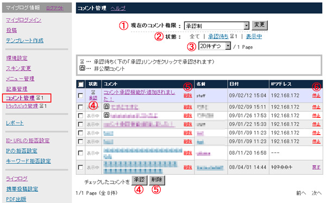The width and height of the screenshot is (326, 203).
Task: Filter by 表示中 status link
Action: click(x=254, y=36)
